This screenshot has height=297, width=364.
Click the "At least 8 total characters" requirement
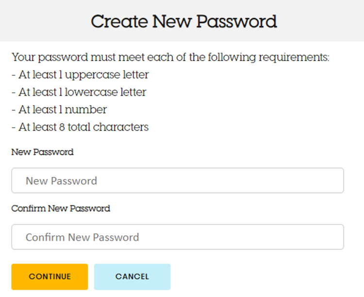(80, 127)
